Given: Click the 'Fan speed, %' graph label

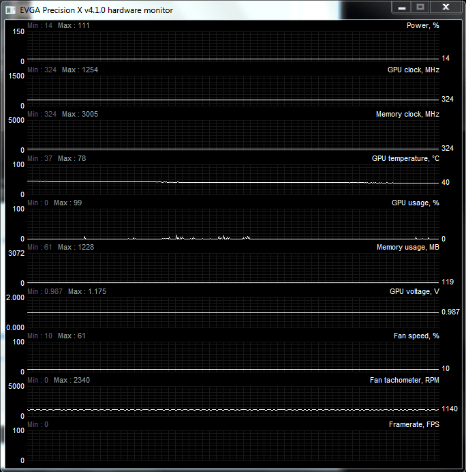Looking at the screenshot, I should [416, 336].
